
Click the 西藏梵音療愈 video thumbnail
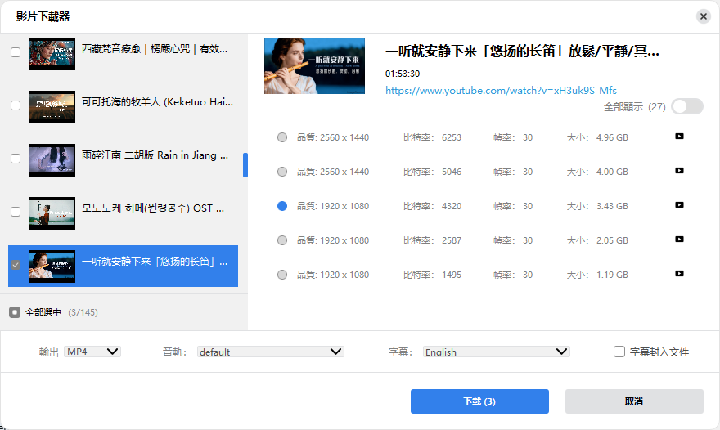coord(52,54)
